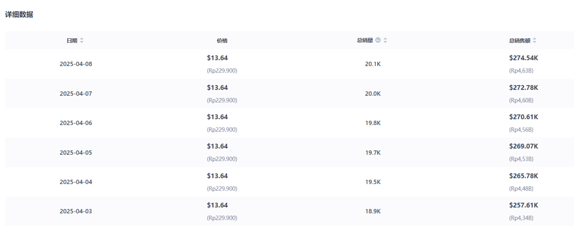Viewport: 574px width, 227px height.
Task: Select the 2025-04-03 date cell
Action: tap(76, 211)
